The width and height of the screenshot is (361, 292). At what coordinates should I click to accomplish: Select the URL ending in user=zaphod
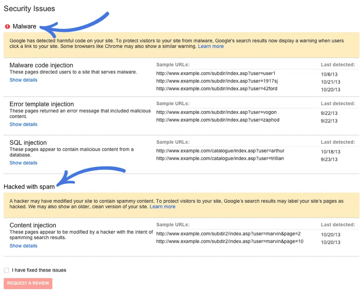218,120
